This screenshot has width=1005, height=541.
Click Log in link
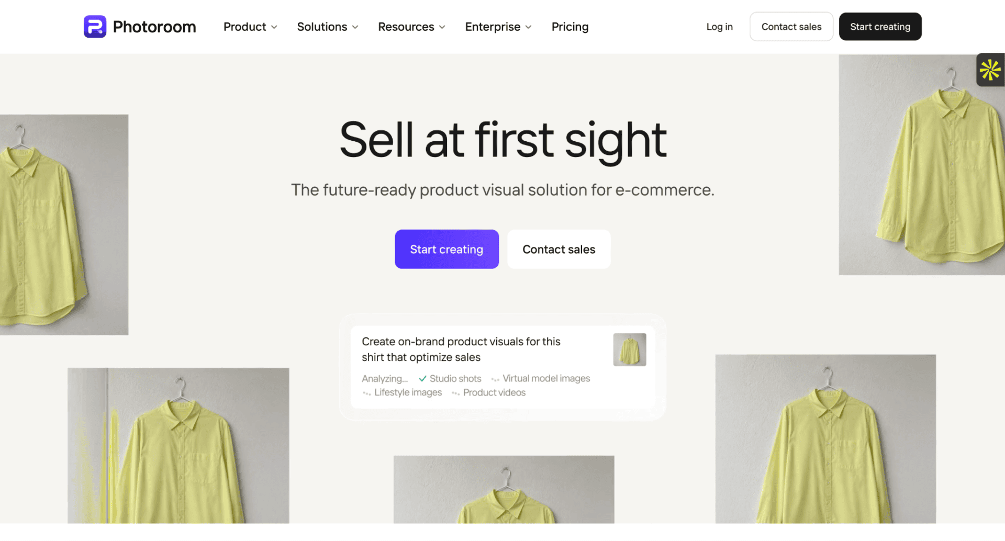click(719, 27)
